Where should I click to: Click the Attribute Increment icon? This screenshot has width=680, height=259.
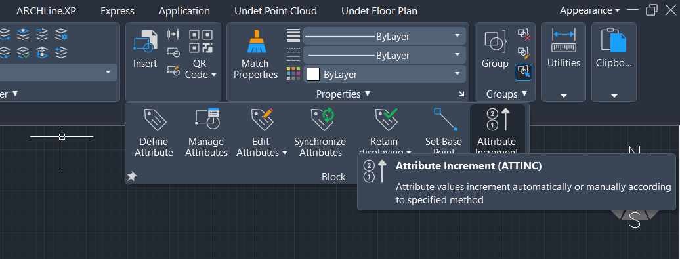point(498,119)
